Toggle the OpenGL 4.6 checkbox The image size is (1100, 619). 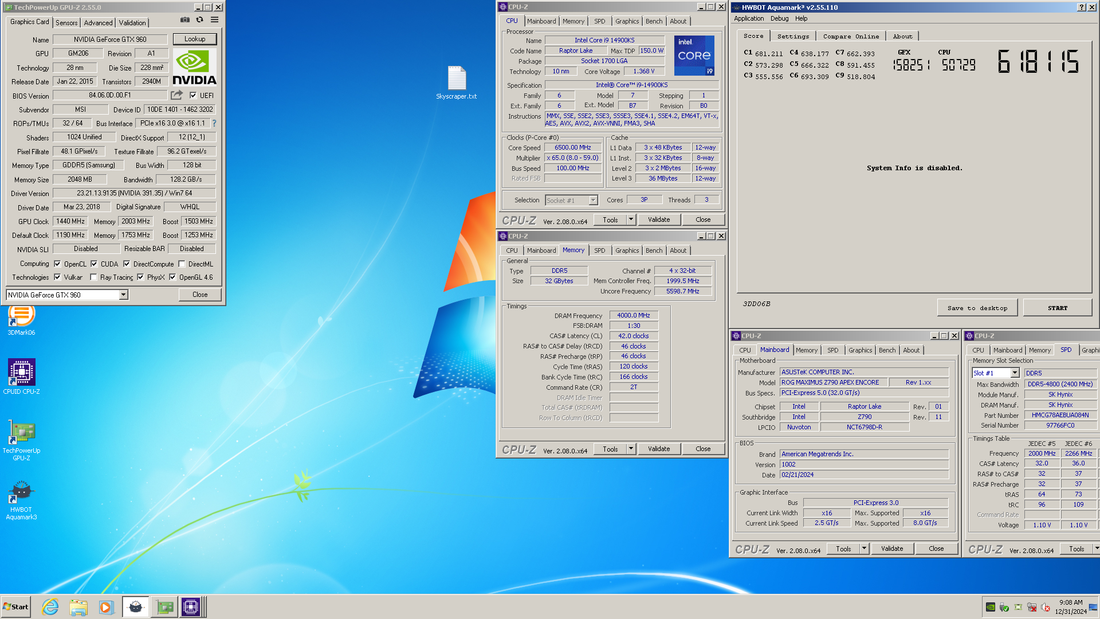click(172, 277)
